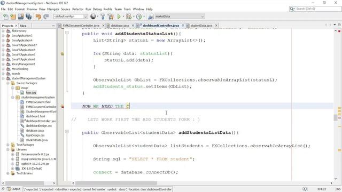The width and height of the screenshot is (342, 192).
Task: Click the Profile Project toolbar icon
Action: click(x=139, y=17)
